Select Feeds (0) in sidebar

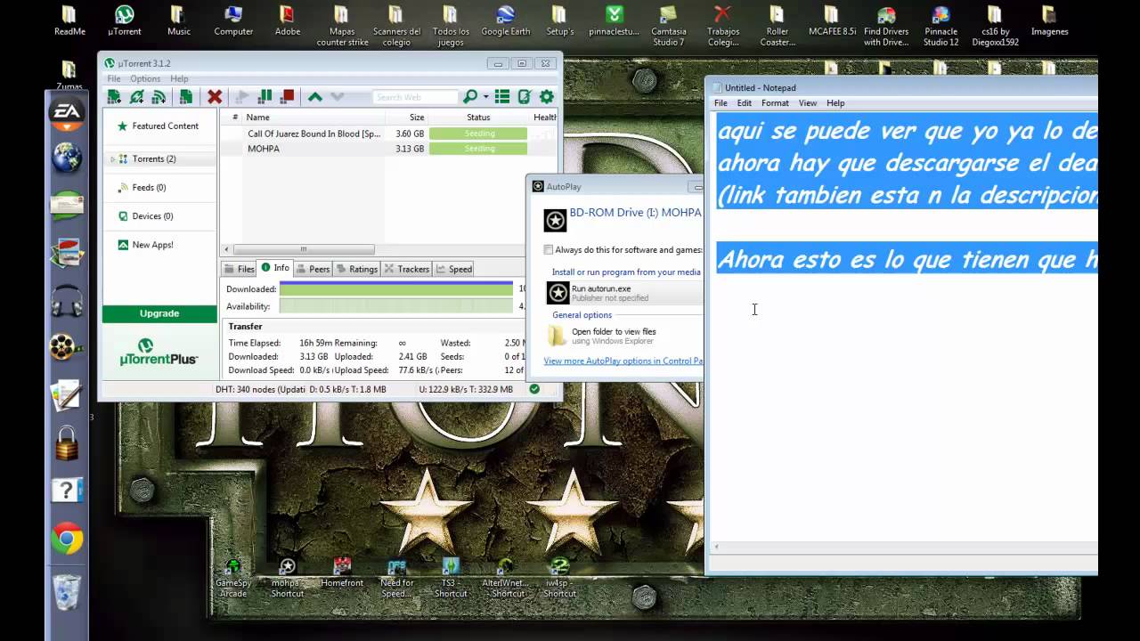pos(159,188)
